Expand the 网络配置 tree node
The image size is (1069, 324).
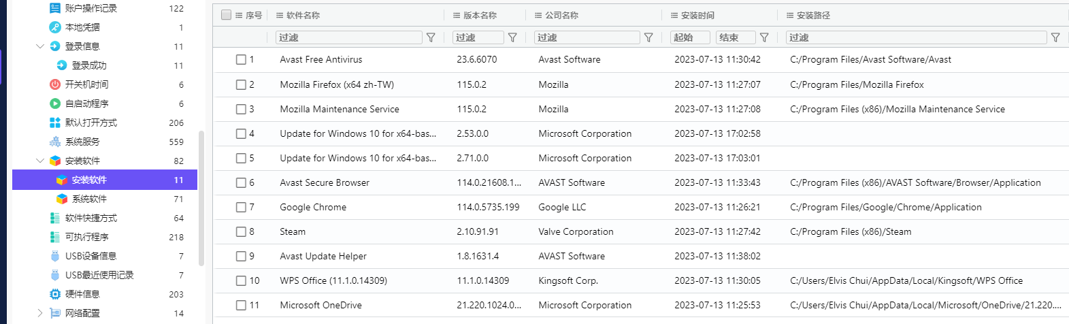pos(40,313)
